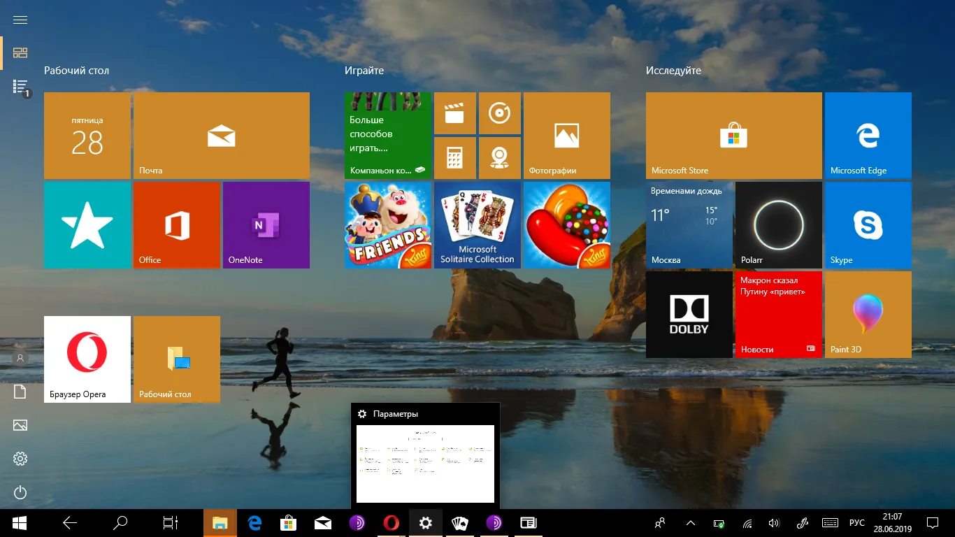This screenshot has width=955, height=537.
Task: Launch the Office tile
Action: tap(177, 225)
